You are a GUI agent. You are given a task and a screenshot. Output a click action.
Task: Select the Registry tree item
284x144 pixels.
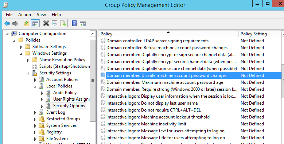point(54,132)
